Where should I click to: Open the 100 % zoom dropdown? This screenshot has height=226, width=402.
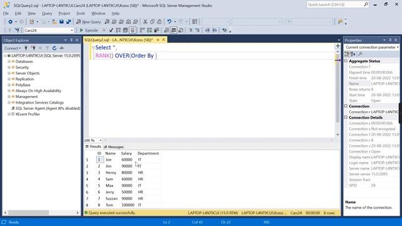point(100,141)
